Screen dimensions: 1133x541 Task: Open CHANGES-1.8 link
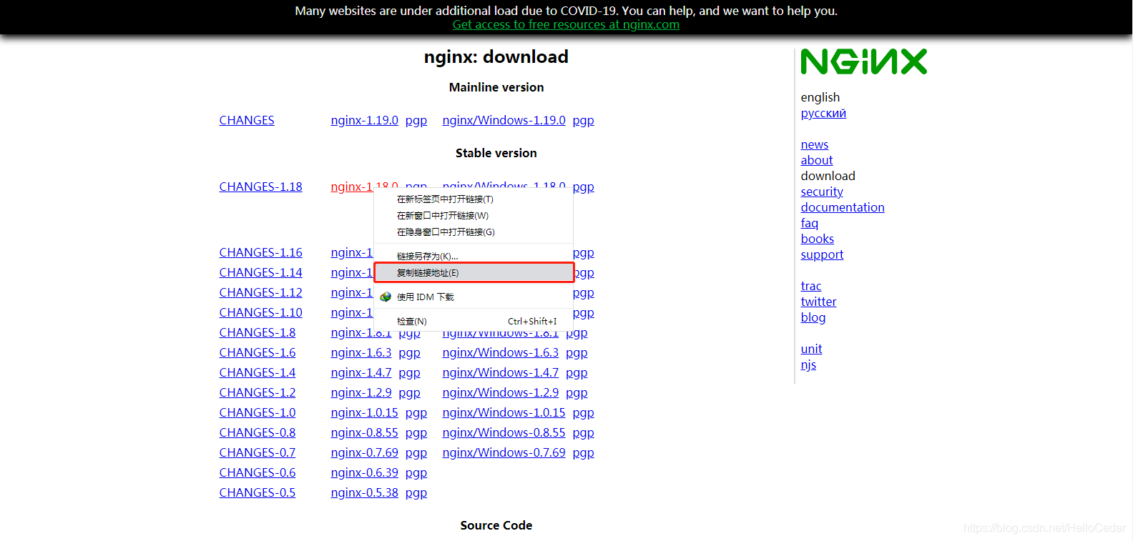pos(257,332)
